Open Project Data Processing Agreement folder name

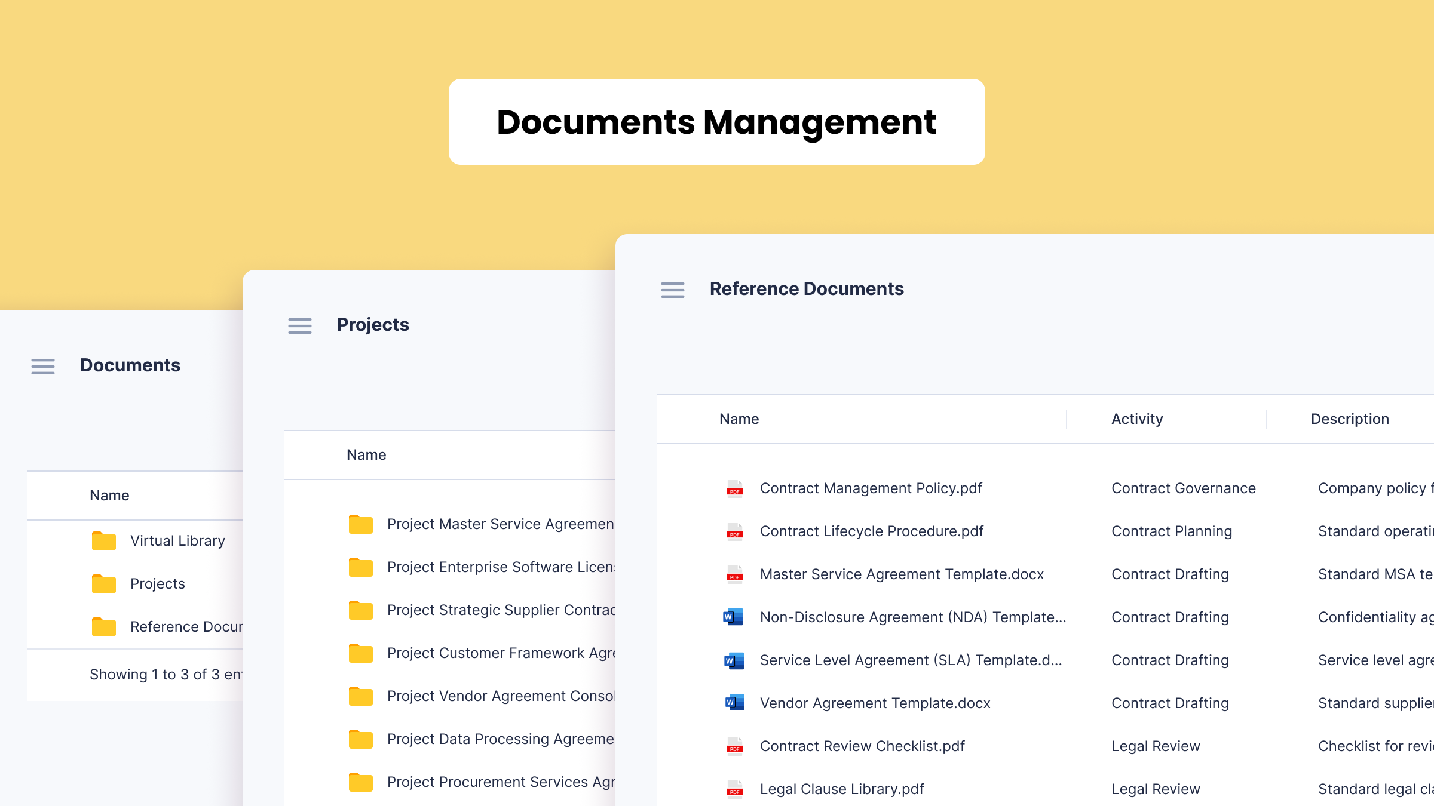point(501,739)
